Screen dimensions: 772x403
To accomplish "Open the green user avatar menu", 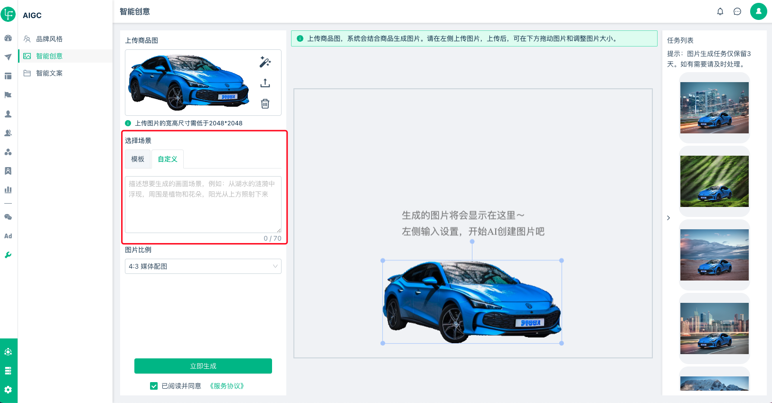I will tap(759, 11).
